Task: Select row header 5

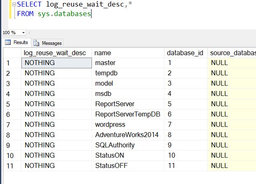Action: click(x=12, y=104)
